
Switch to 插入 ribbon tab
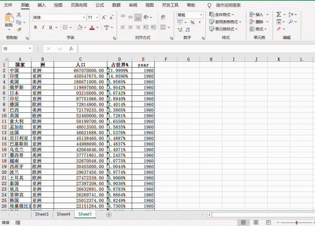coord(42,5)
